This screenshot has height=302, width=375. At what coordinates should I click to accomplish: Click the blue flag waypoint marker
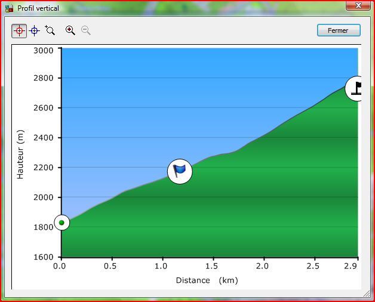tap(180, 172)
